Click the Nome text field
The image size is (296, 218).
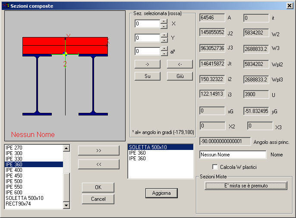pyautogui.click(x=233, y=154)
